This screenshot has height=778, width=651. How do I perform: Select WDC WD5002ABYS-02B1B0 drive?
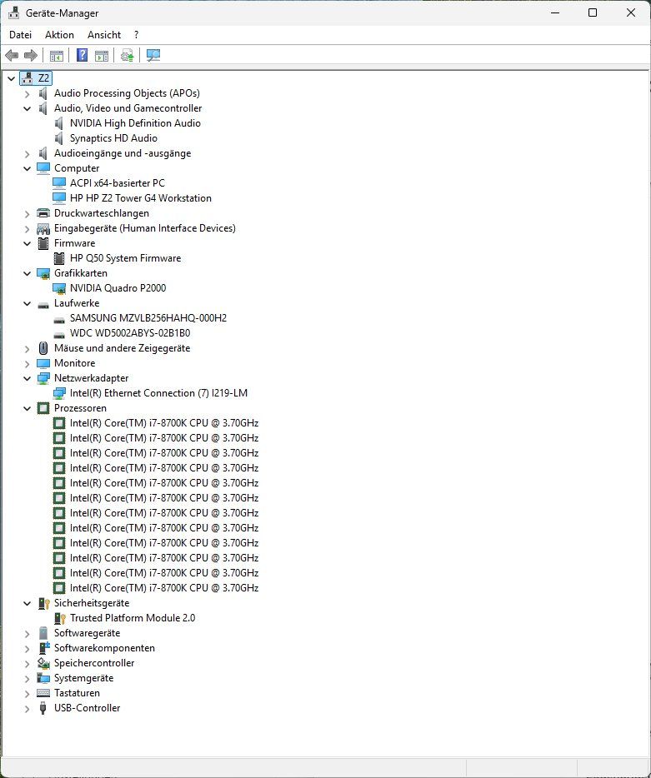coord(129,333)
